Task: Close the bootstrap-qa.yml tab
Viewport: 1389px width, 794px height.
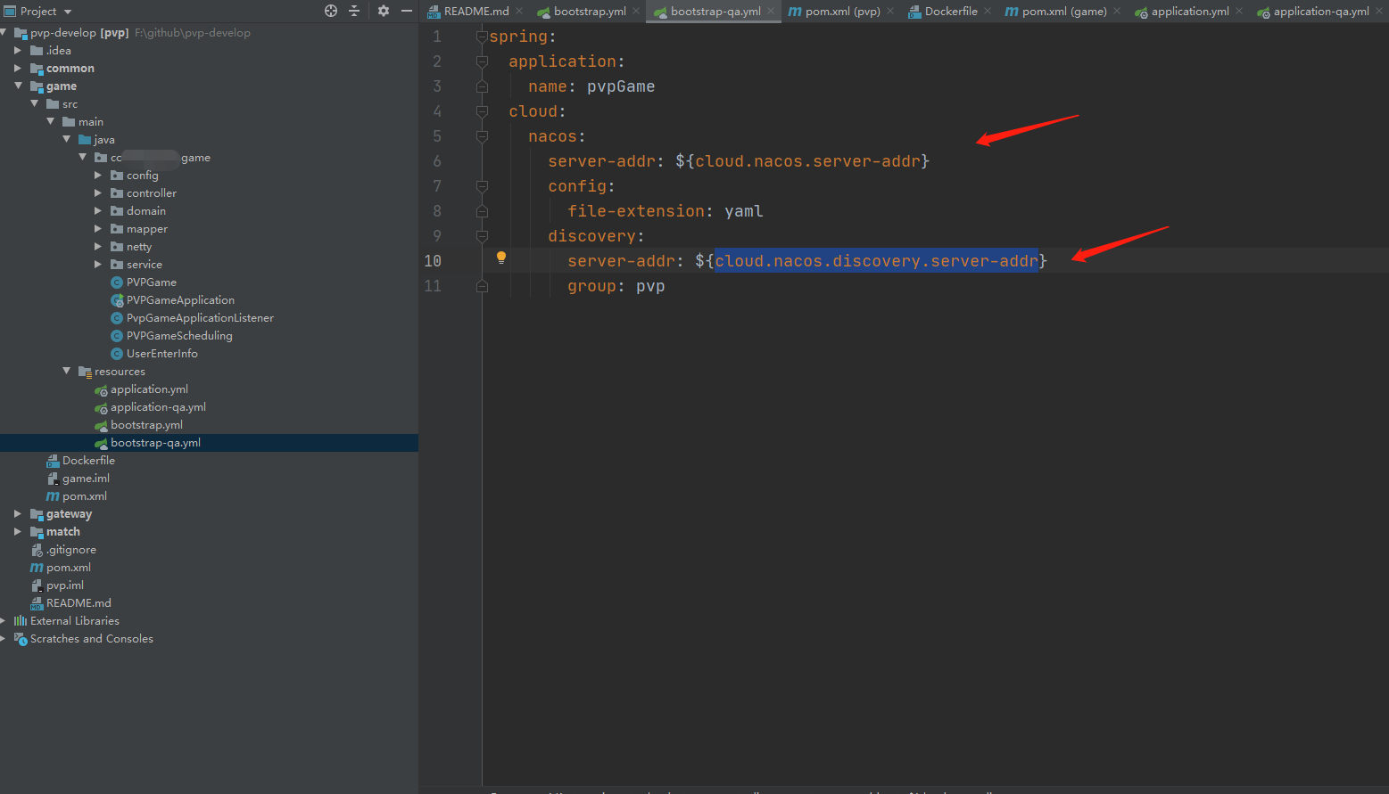Action: [x=771, y=11]
